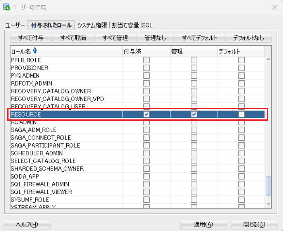Viewport: 283px width, 231px height.
Task: Open the 割当て容量 tab
Action: 125,25
